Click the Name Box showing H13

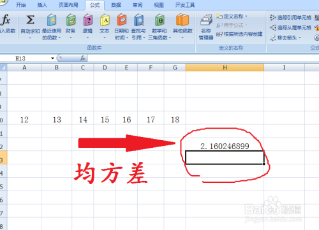24,58
